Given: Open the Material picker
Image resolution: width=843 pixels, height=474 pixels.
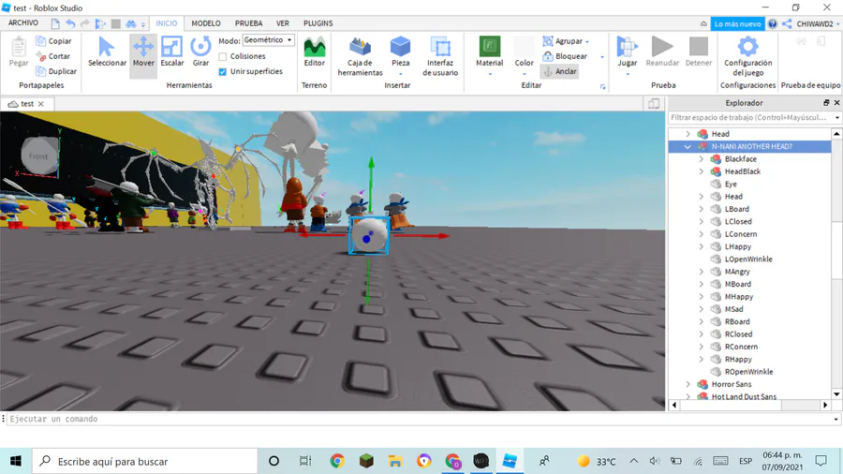Looking at the screenshot, I should pyautogui.click(x=490, y=56).
